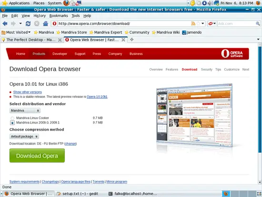262x197 pixels.
Task: Open the address bar history dropdown
Action: (202, 23)
